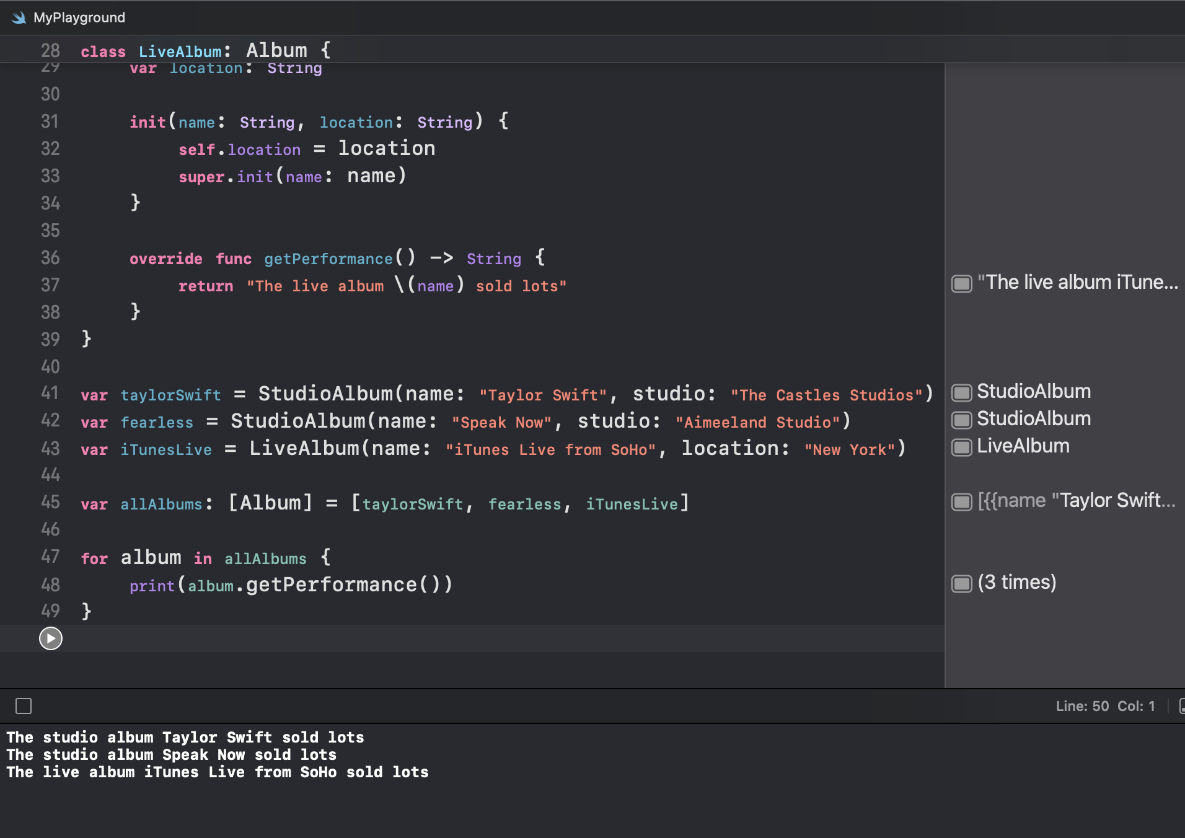Click line number 41 in gutter
Image resolution: width=1185 pixels, height=838 pixels.
50,393
